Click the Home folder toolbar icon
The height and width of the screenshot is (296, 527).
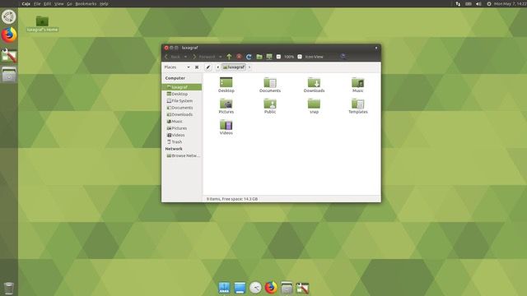259,57
